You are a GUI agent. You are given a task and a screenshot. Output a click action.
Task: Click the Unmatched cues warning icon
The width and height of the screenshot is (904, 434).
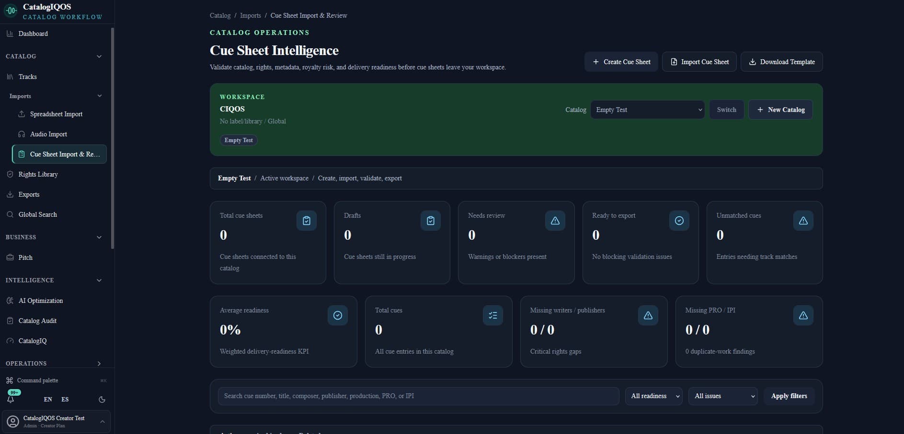click(803, 221)
